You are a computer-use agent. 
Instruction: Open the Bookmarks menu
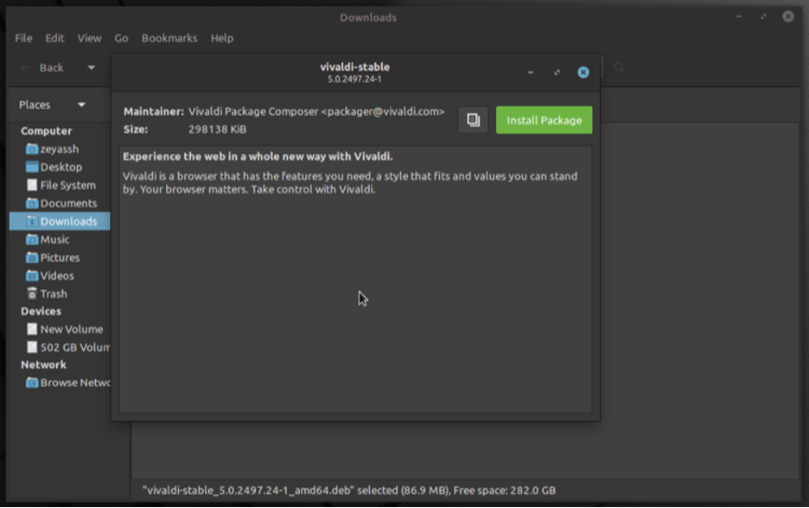[169, 38]
